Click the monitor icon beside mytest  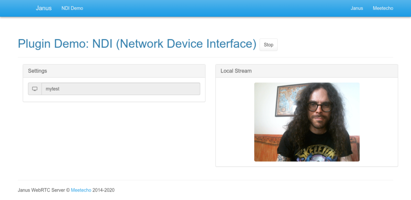(35, 89)
